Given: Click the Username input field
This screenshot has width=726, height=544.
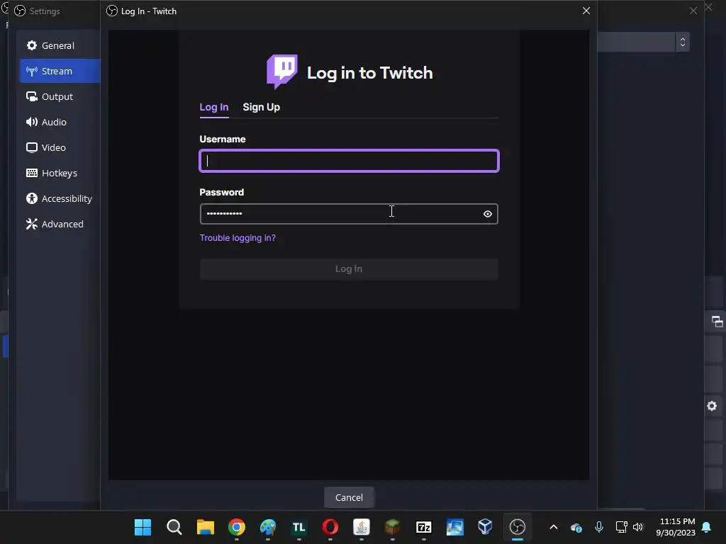Looking at the screenshot, I should [x=349, y=161].
